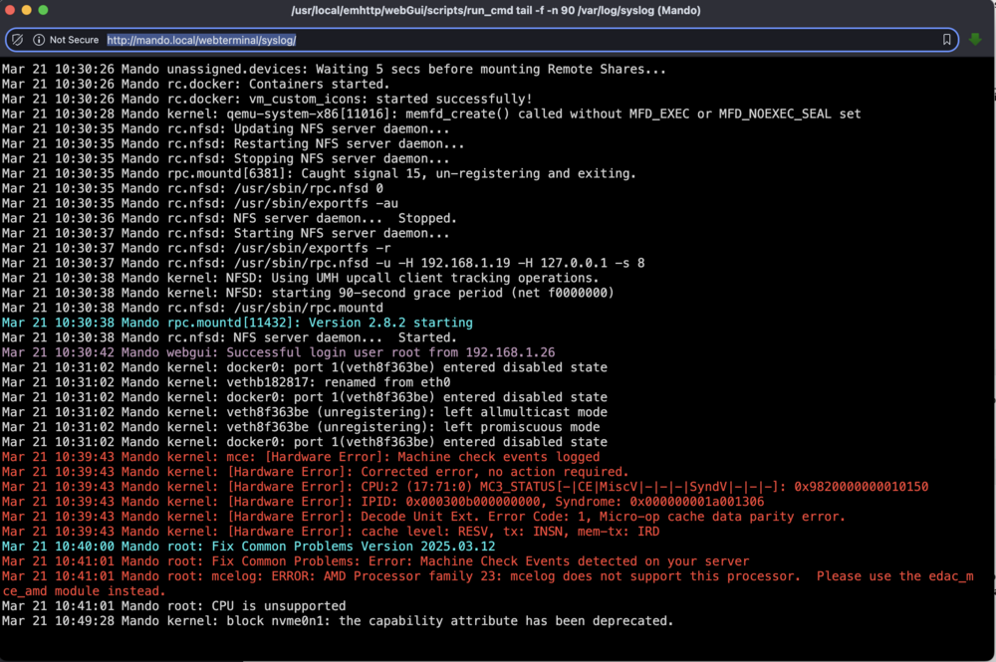This screenshot has height=662, width=996.
Task: Click line '/usr/sbin/rpc.nfsd 0'
Action: [x=192, y=188]
